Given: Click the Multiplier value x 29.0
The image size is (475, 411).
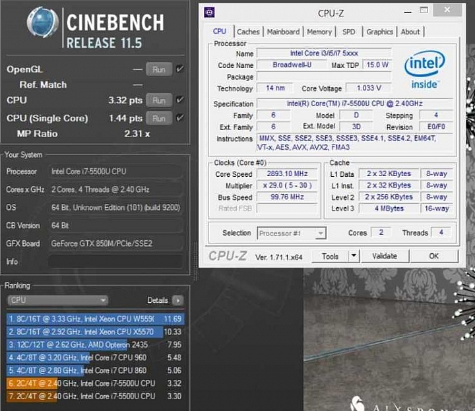Looking at the screenshot, I should pos(287,185).
